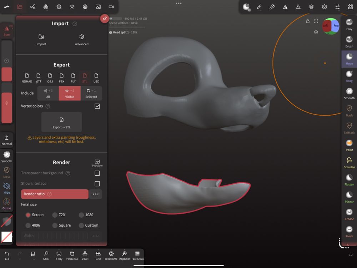Open the Painting brush menu
Image resolution: width=357 pixels, height=268 pixels.
coord(272,7)
